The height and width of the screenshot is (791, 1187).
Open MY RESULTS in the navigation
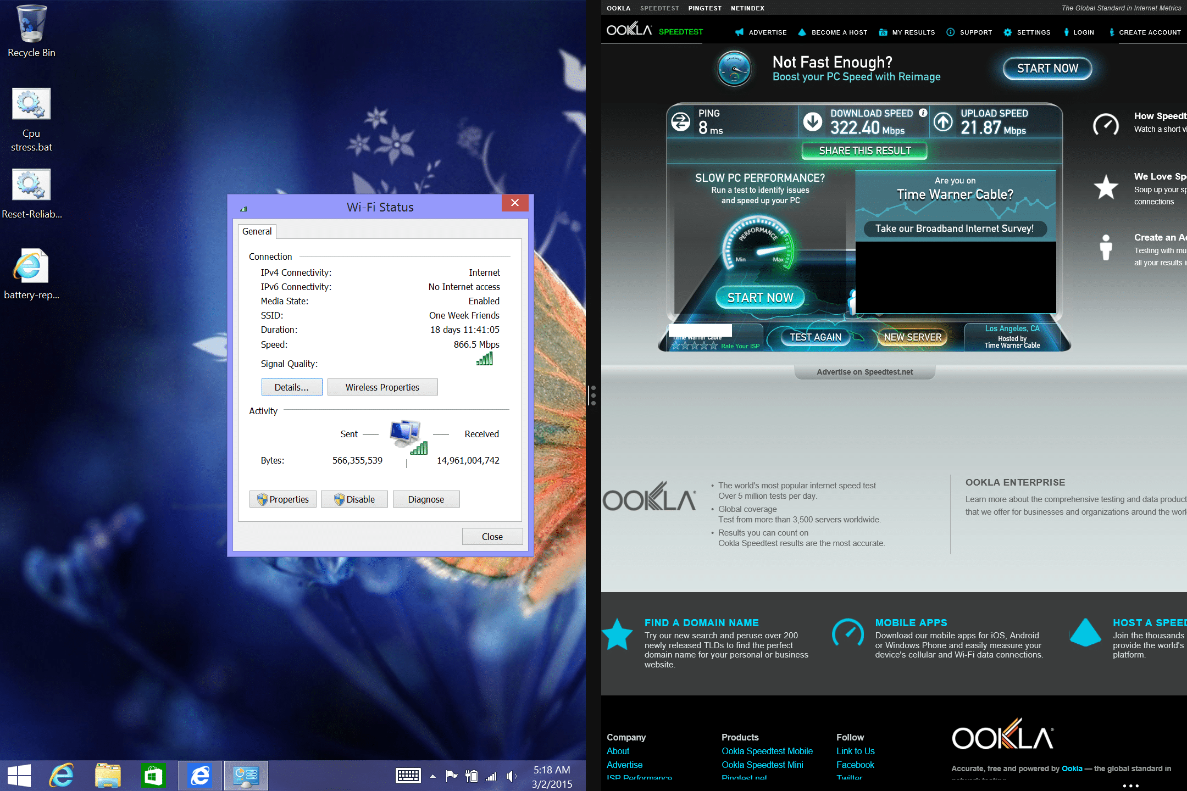click(907, 32)
